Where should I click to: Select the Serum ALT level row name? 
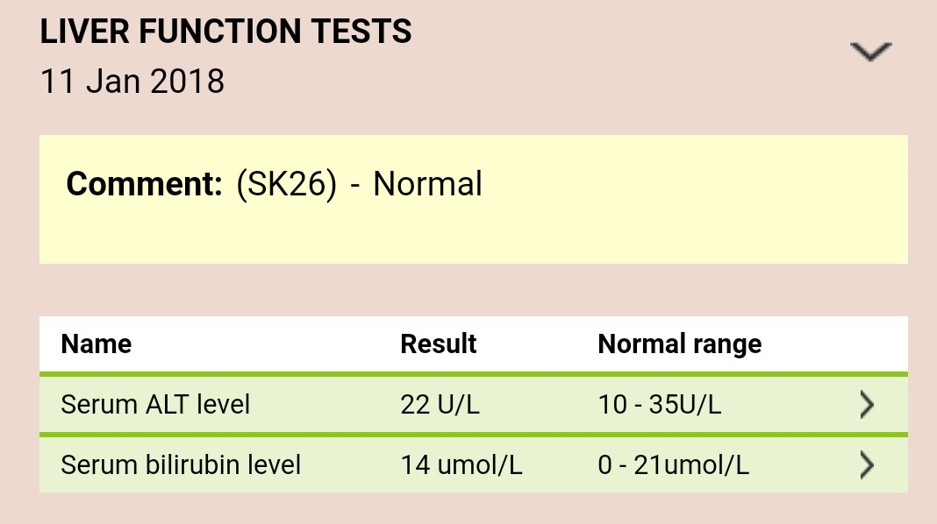155,405
